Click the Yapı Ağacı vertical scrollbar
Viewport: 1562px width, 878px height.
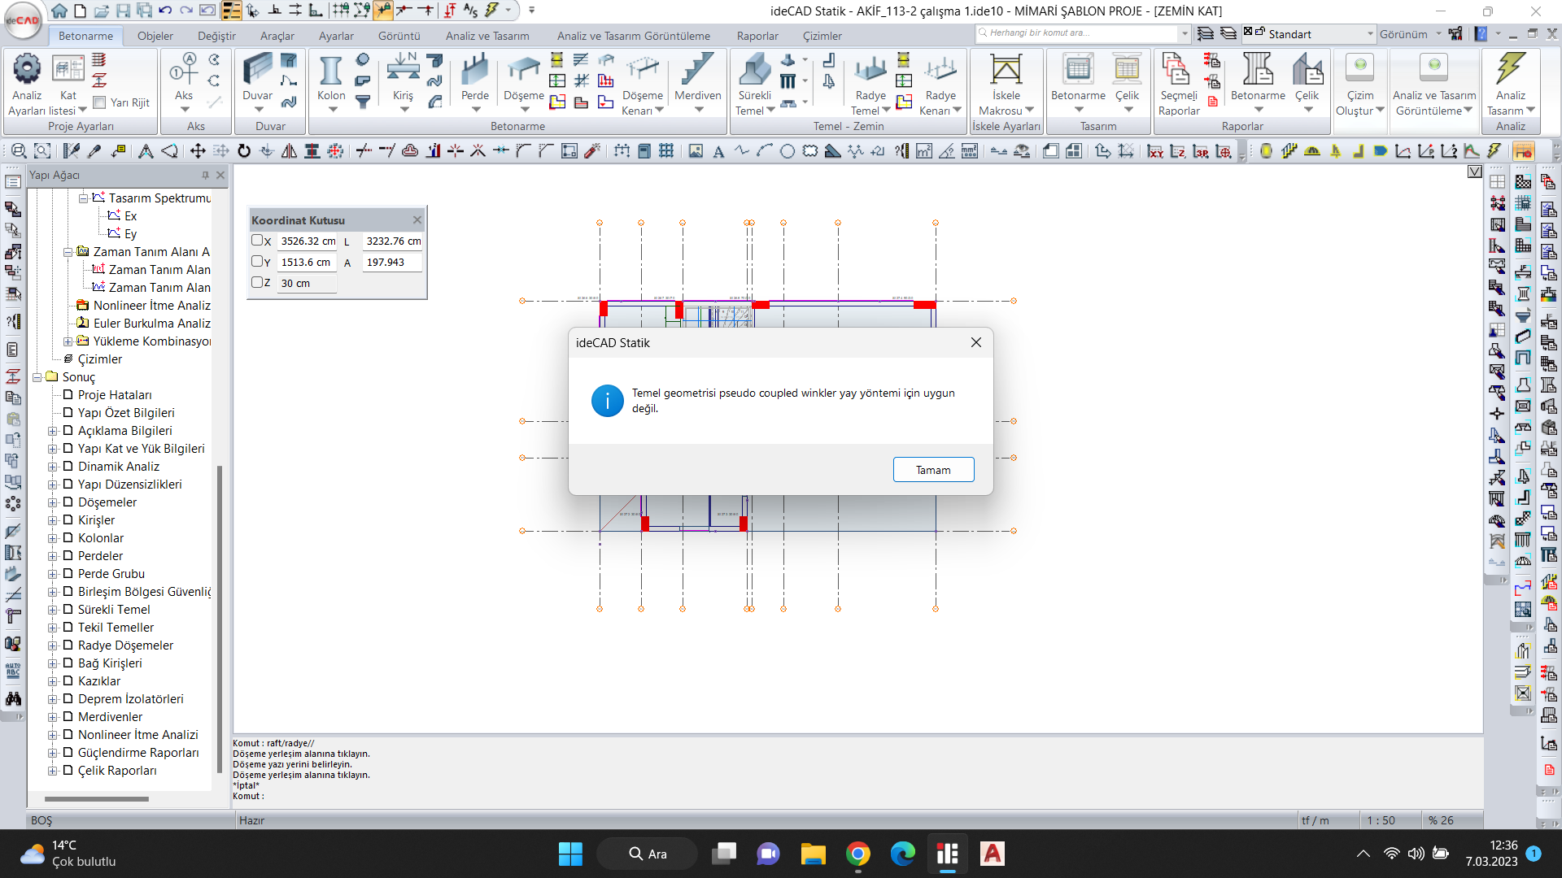tap(219, 618)
